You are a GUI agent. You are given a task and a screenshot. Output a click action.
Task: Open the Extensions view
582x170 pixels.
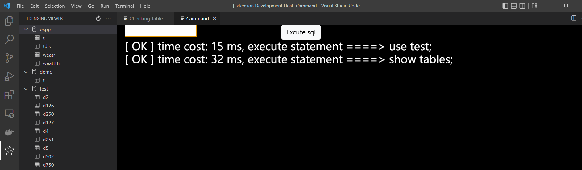[x=9, y=95]
